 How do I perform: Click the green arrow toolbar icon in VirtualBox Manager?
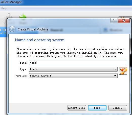tap(23, 16)
